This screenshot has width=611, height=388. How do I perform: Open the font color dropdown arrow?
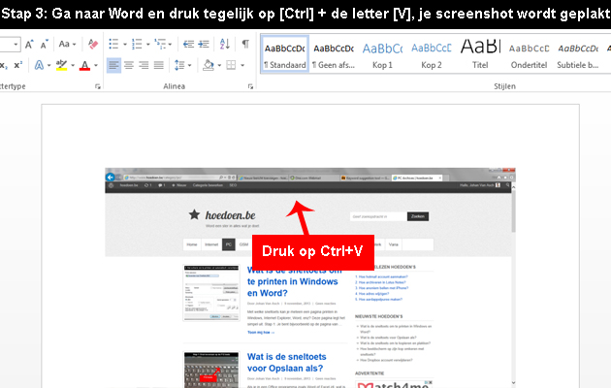(x=96, y=65)
